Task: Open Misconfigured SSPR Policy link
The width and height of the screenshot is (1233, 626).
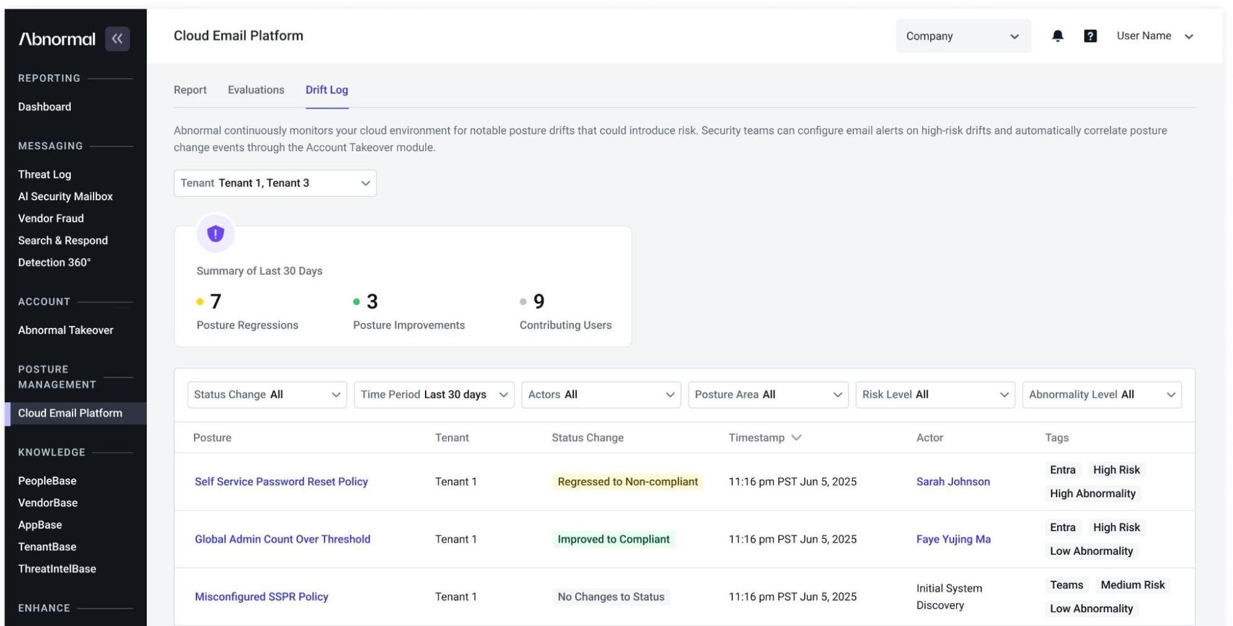Action: (x=261, y=597)
